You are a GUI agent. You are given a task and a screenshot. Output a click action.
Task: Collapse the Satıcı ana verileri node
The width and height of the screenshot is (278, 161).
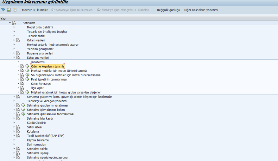pyautogui.click(x=14, y=58)
